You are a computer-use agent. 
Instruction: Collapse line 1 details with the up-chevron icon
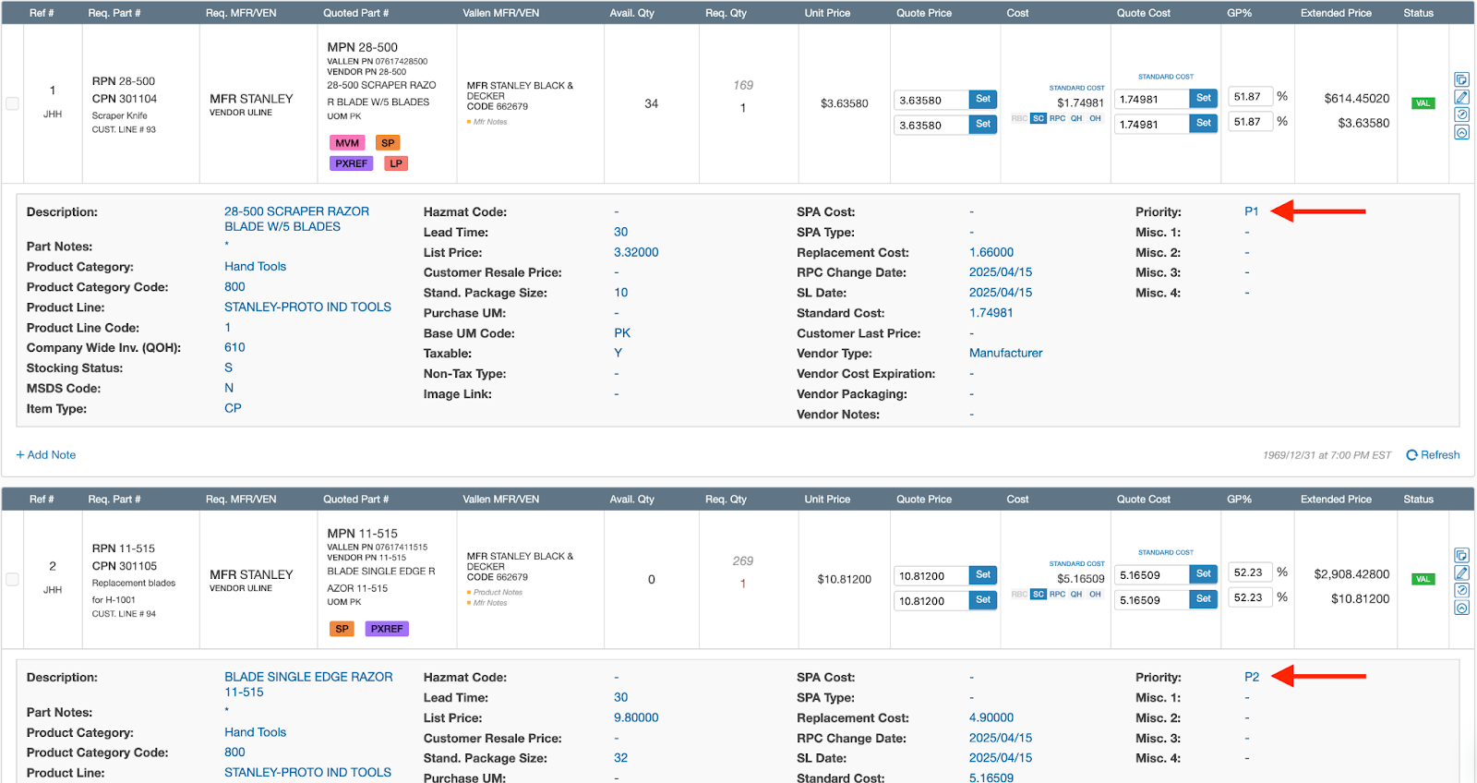(x=1461, y=132)
